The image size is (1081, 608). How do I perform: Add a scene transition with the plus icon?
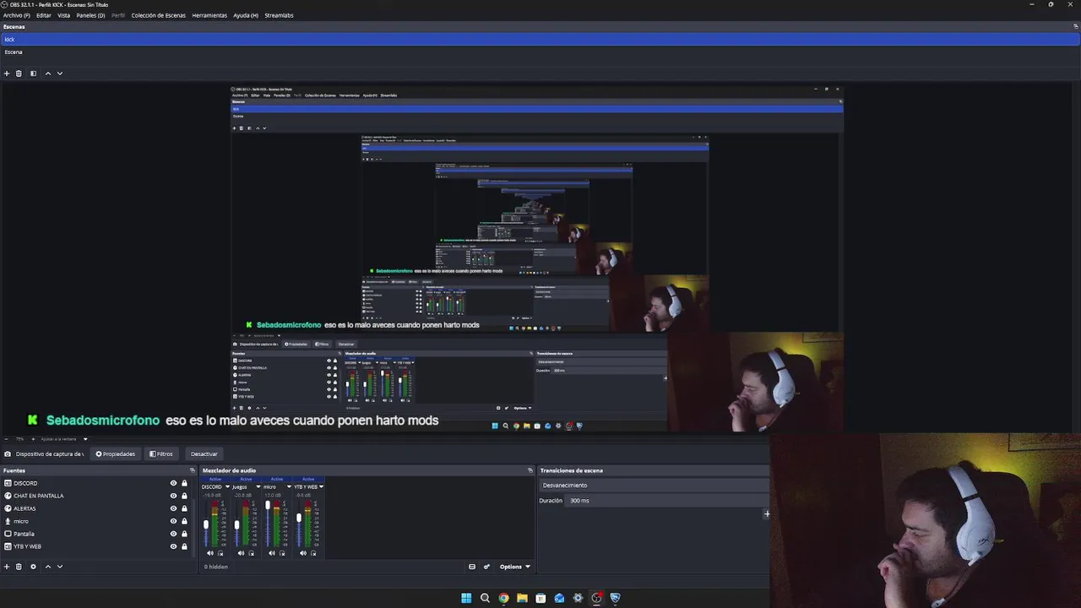767,513
